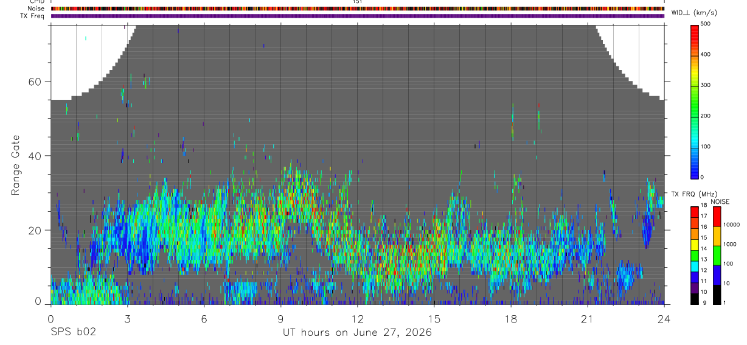Image resolution: width=747 pixels, height=345 pixels.
Task: Click the Noise strip at the top
Action: point(358,9)
